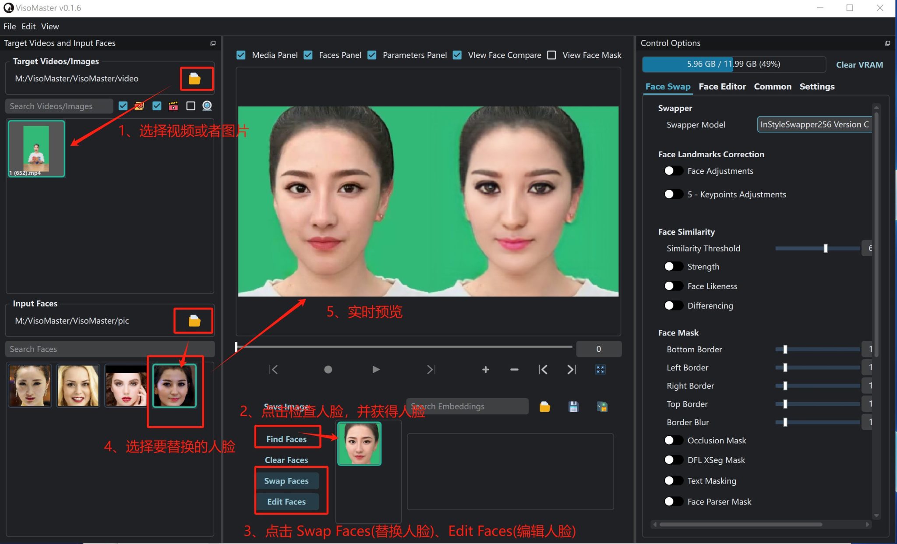The width and height of the screenshot is (897, 544).
Task: Click the Similarity Threshold slider handle
Action: [x=825, y=248]
